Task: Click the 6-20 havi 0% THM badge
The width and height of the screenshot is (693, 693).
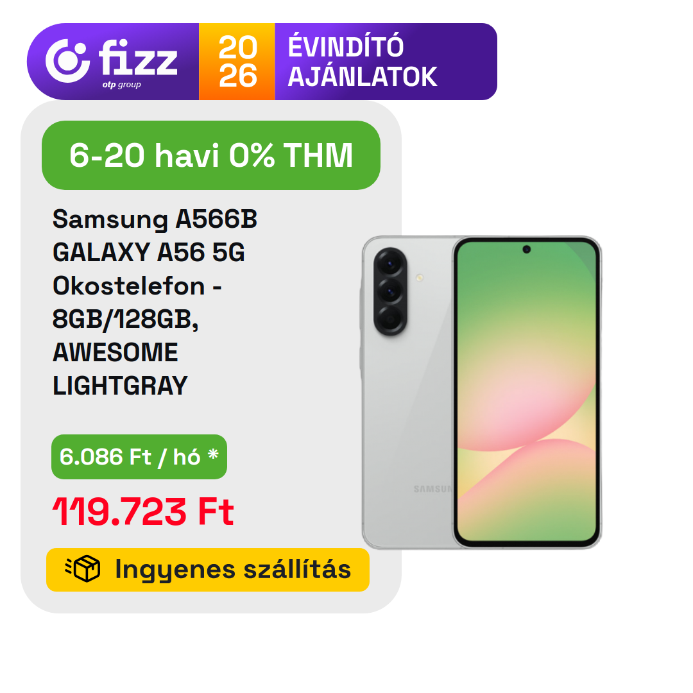Action: coord(211,155)
